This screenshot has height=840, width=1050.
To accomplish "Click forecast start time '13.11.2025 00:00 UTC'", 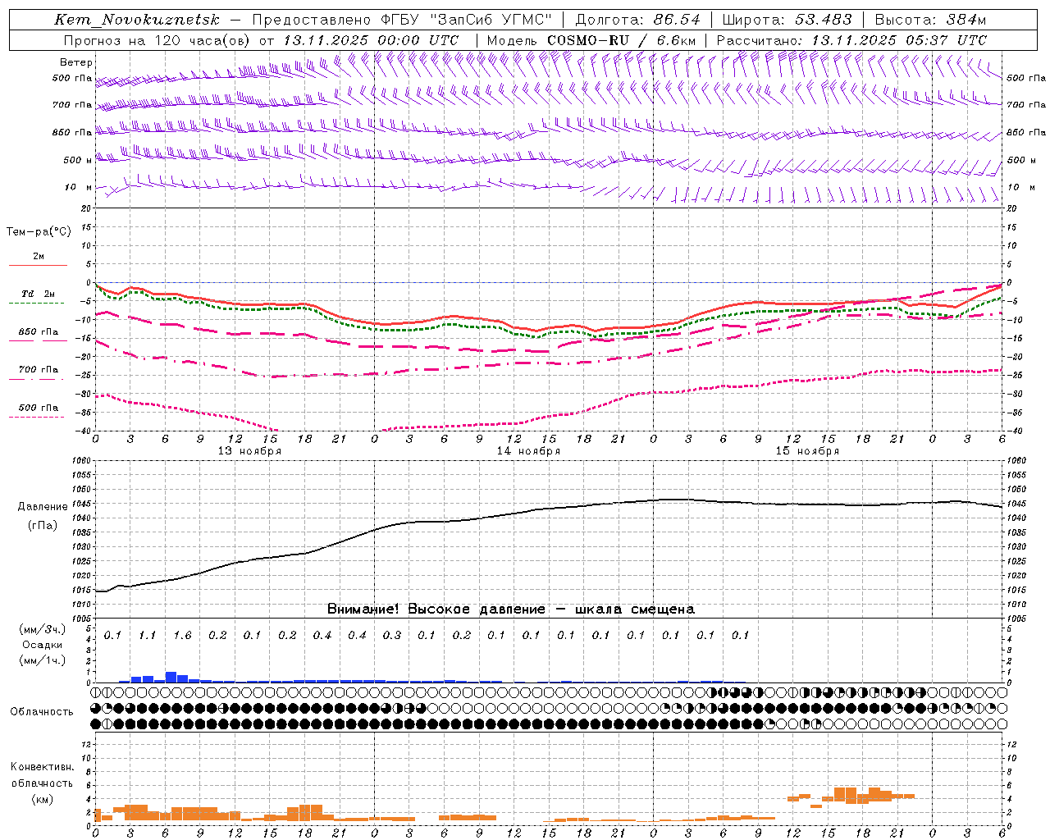I will [371, 40].
